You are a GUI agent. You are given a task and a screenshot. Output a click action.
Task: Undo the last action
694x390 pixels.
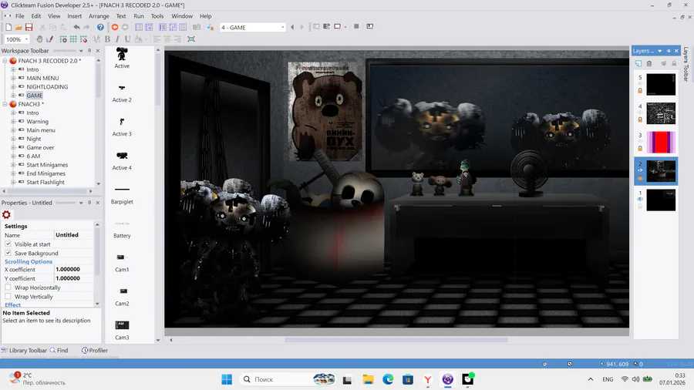[x=76, y=28]
